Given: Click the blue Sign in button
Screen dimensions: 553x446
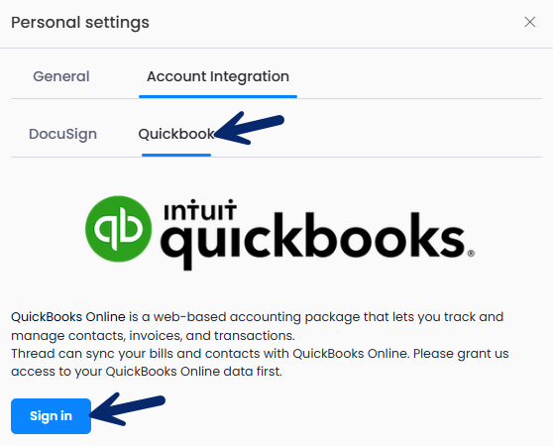Looking at the screenshot, I should 51,416.
